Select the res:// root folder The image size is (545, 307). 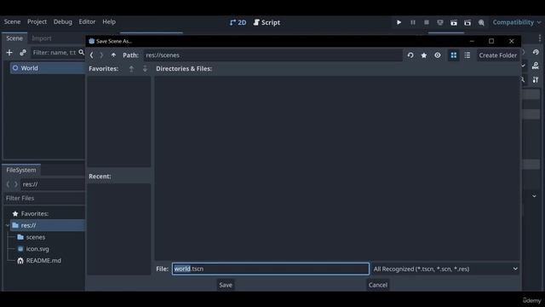tap(48, 225)
